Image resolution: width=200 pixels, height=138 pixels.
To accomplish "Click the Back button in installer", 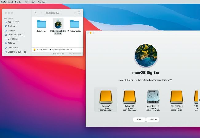I will (x=139, y=120).
